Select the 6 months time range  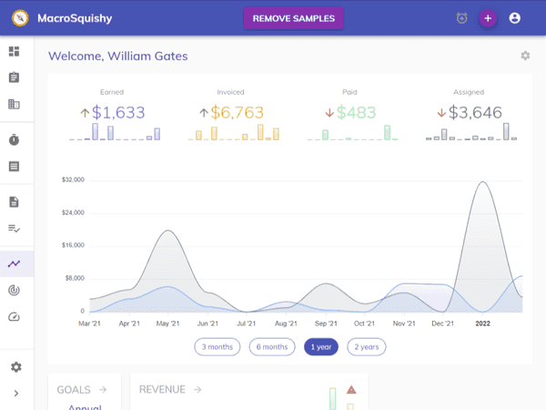(x=272, y=346)
